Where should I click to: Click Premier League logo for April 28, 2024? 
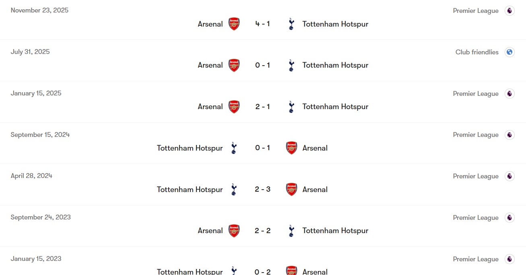pyautogui.click(x=509, y=176)
